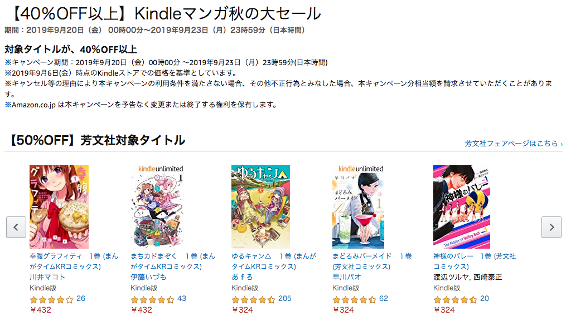
Task: Open the 神様のバレー cover image
Action: 462,207
